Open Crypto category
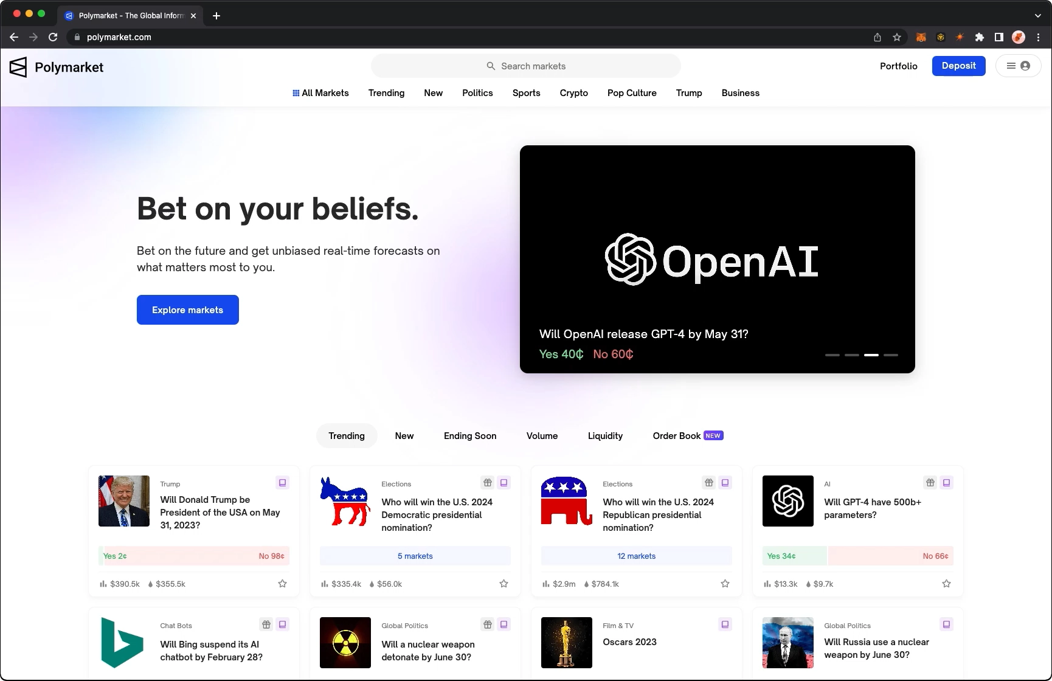Image resolution: width=1052 pixels, height=681 pixels. tap(574, 93)
